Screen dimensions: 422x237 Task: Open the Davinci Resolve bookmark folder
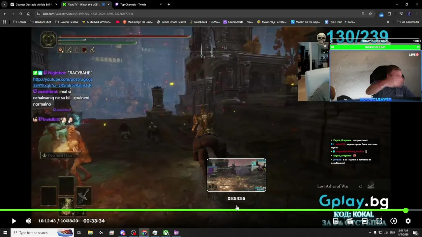click(67, 22)
